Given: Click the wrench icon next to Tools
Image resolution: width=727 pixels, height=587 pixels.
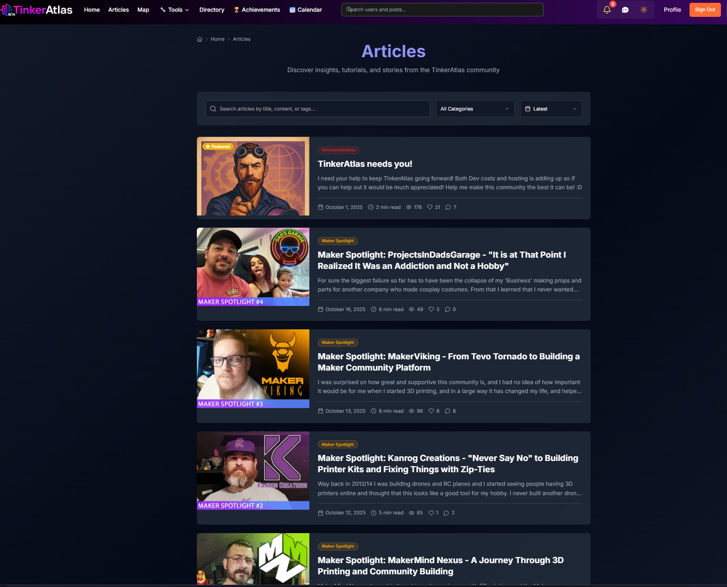Looking at the screenshot, I should pyautogui.click(x=163, y=9).
